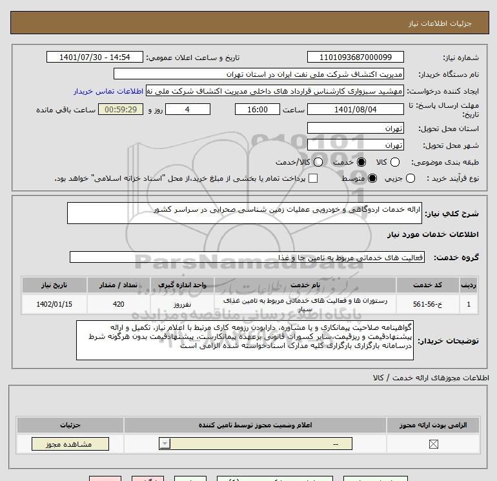
Task: Click the service group field
Action: point(247,257)
